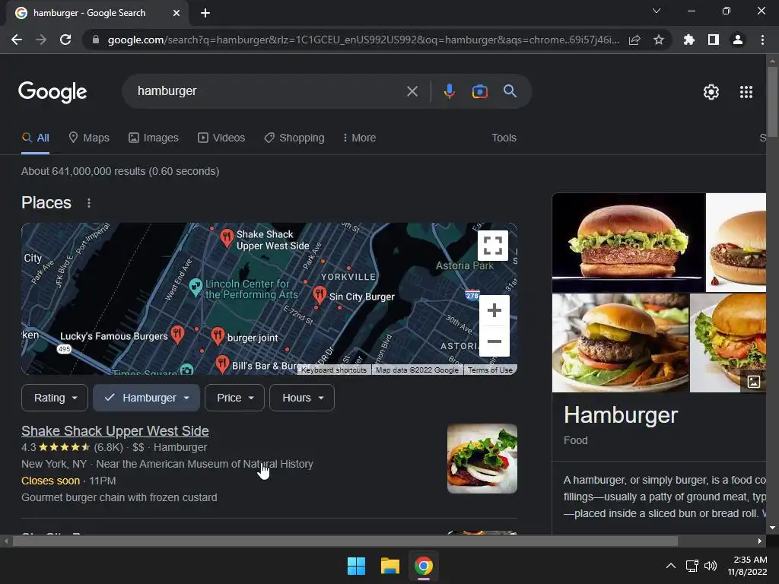Open the Windows Start menu

(356, 566)
